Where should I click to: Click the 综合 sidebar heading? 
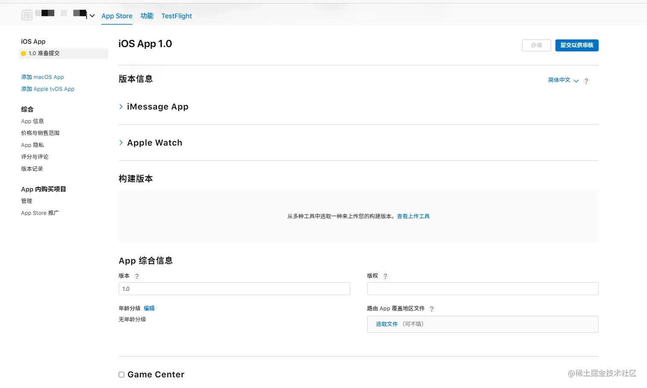[x=27, y=109]
